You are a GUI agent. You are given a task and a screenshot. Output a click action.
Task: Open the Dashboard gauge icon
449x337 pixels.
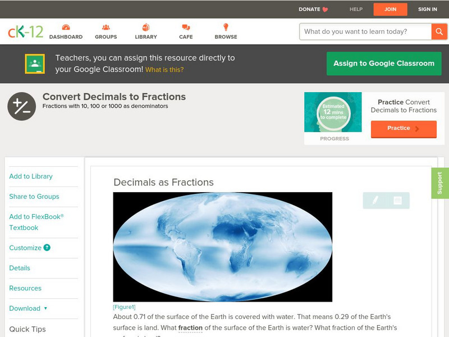66,27
